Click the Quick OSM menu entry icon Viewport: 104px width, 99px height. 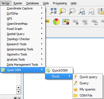3,70
